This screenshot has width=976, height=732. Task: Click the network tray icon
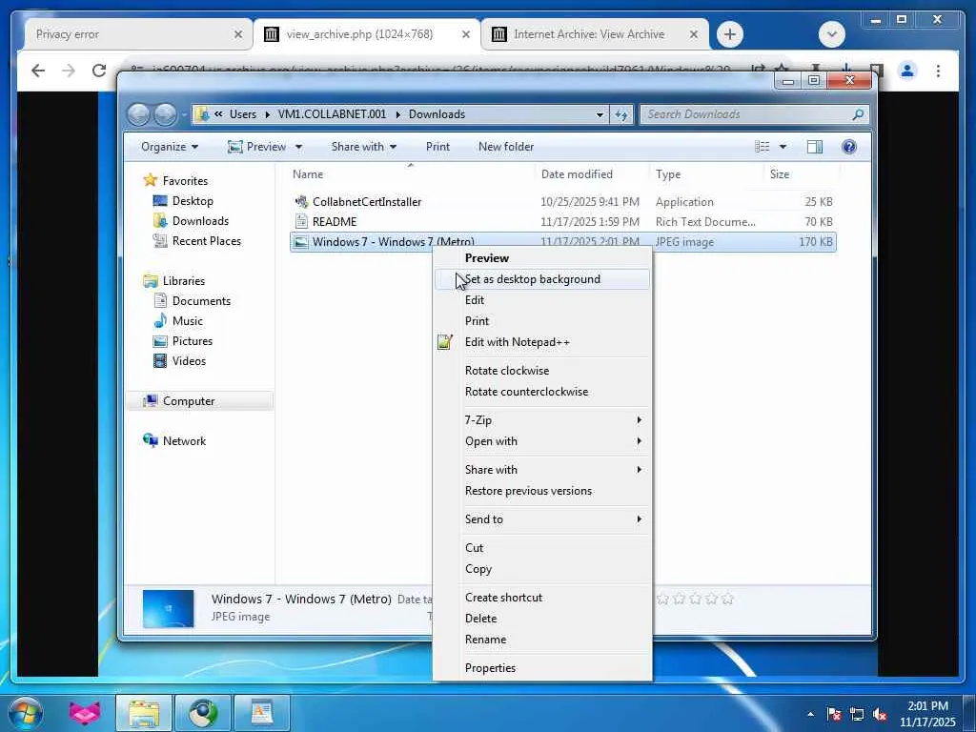(x=857, y=714)
